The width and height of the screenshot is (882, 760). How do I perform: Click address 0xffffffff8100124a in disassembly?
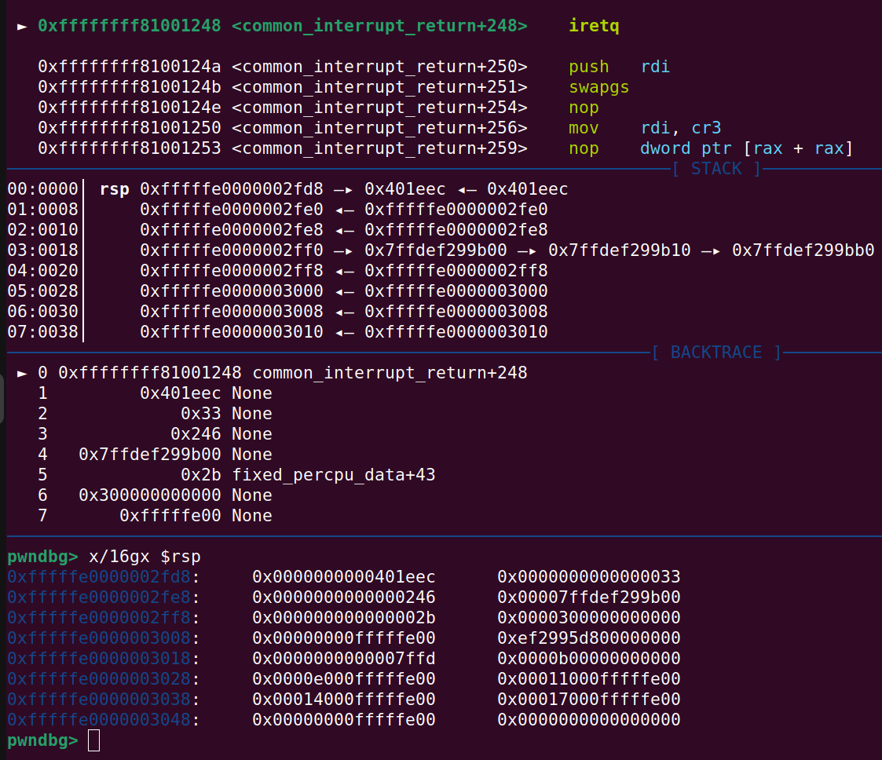(130, 67)
